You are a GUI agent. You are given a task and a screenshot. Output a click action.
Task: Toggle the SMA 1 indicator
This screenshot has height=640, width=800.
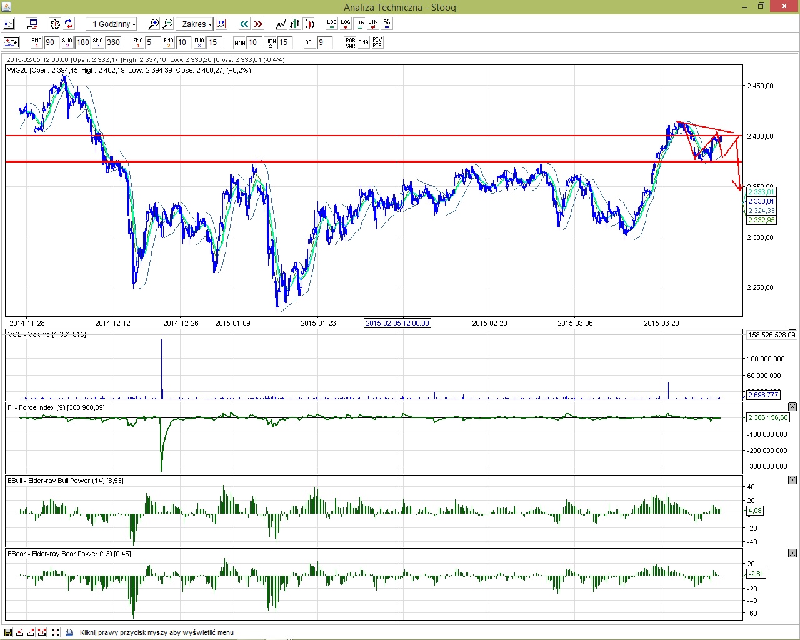click(36, 42)
